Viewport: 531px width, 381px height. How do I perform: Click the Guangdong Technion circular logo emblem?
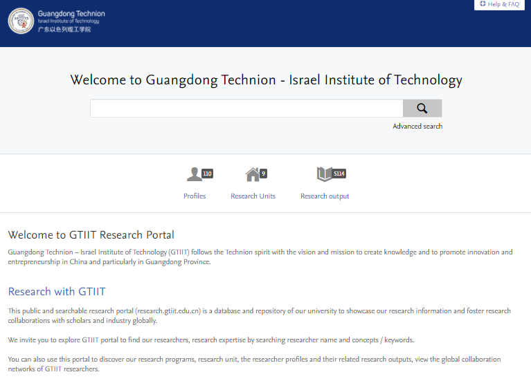pyautogui.click(x=21, y=21)
